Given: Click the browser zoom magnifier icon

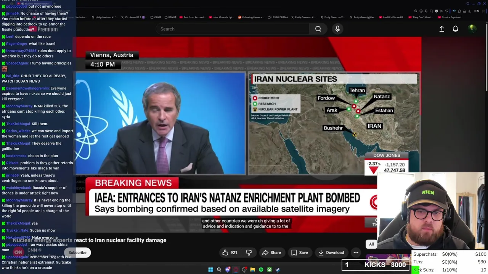Looking at the screenshot, I should pos(416,11).
